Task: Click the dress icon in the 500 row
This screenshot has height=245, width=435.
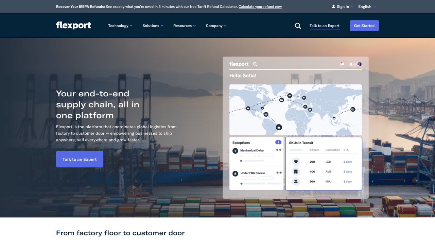Action: [x=296, y=181]
